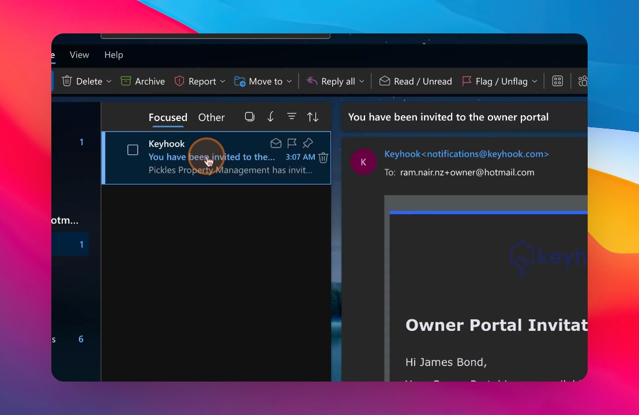Image resolution: width=639 pixels, height=415 pixels.
Task: Select the highlighted folder with count 1
Action: point(70,244)
